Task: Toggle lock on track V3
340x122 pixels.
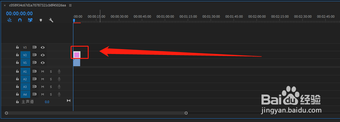Action: (17, 47)
